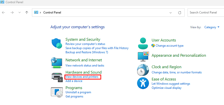The height and width of the screenshot is (105, 224).
Task: Go up one folder level
Action: (27, 13)
